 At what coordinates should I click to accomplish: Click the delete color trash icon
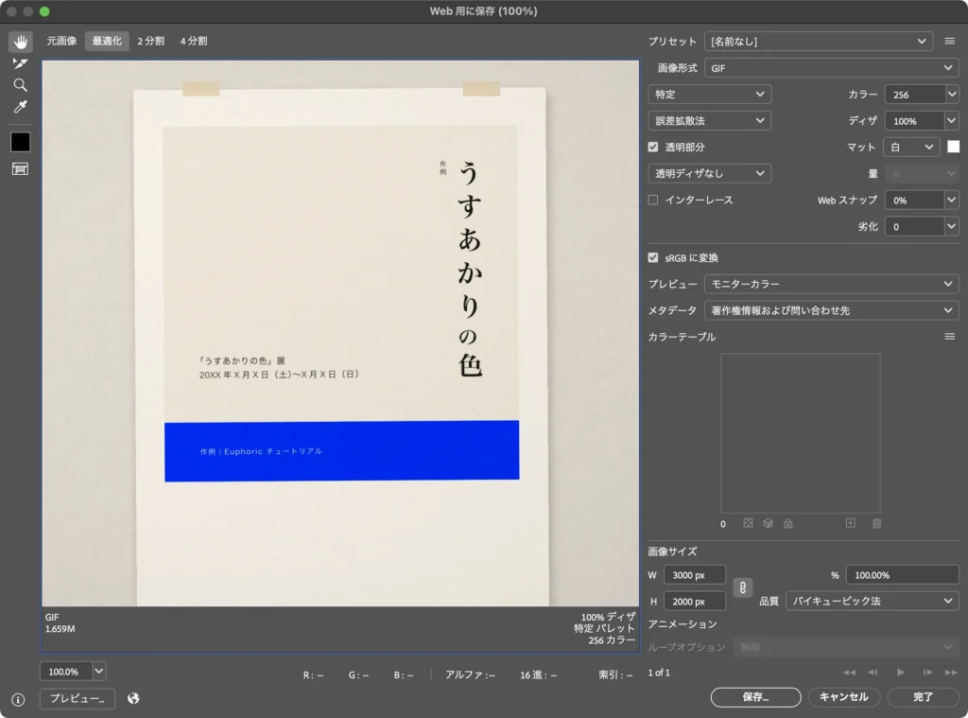point(876,523)
